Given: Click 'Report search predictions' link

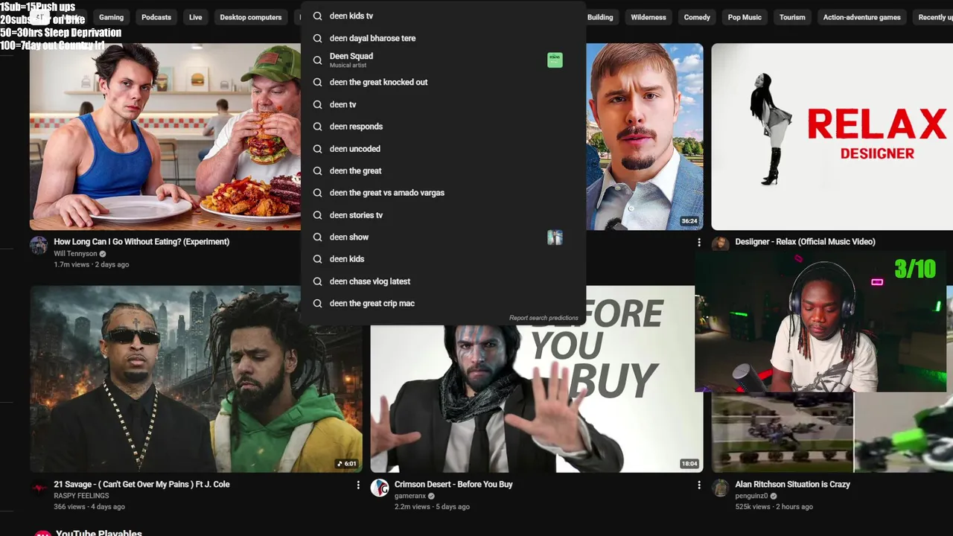Looking at the screenshot, I should point(544,318).
